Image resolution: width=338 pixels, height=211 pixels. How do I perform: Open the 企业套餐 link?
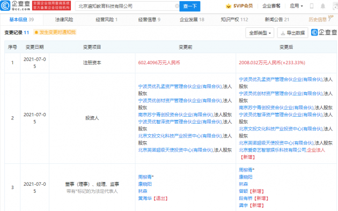(271, 6)
